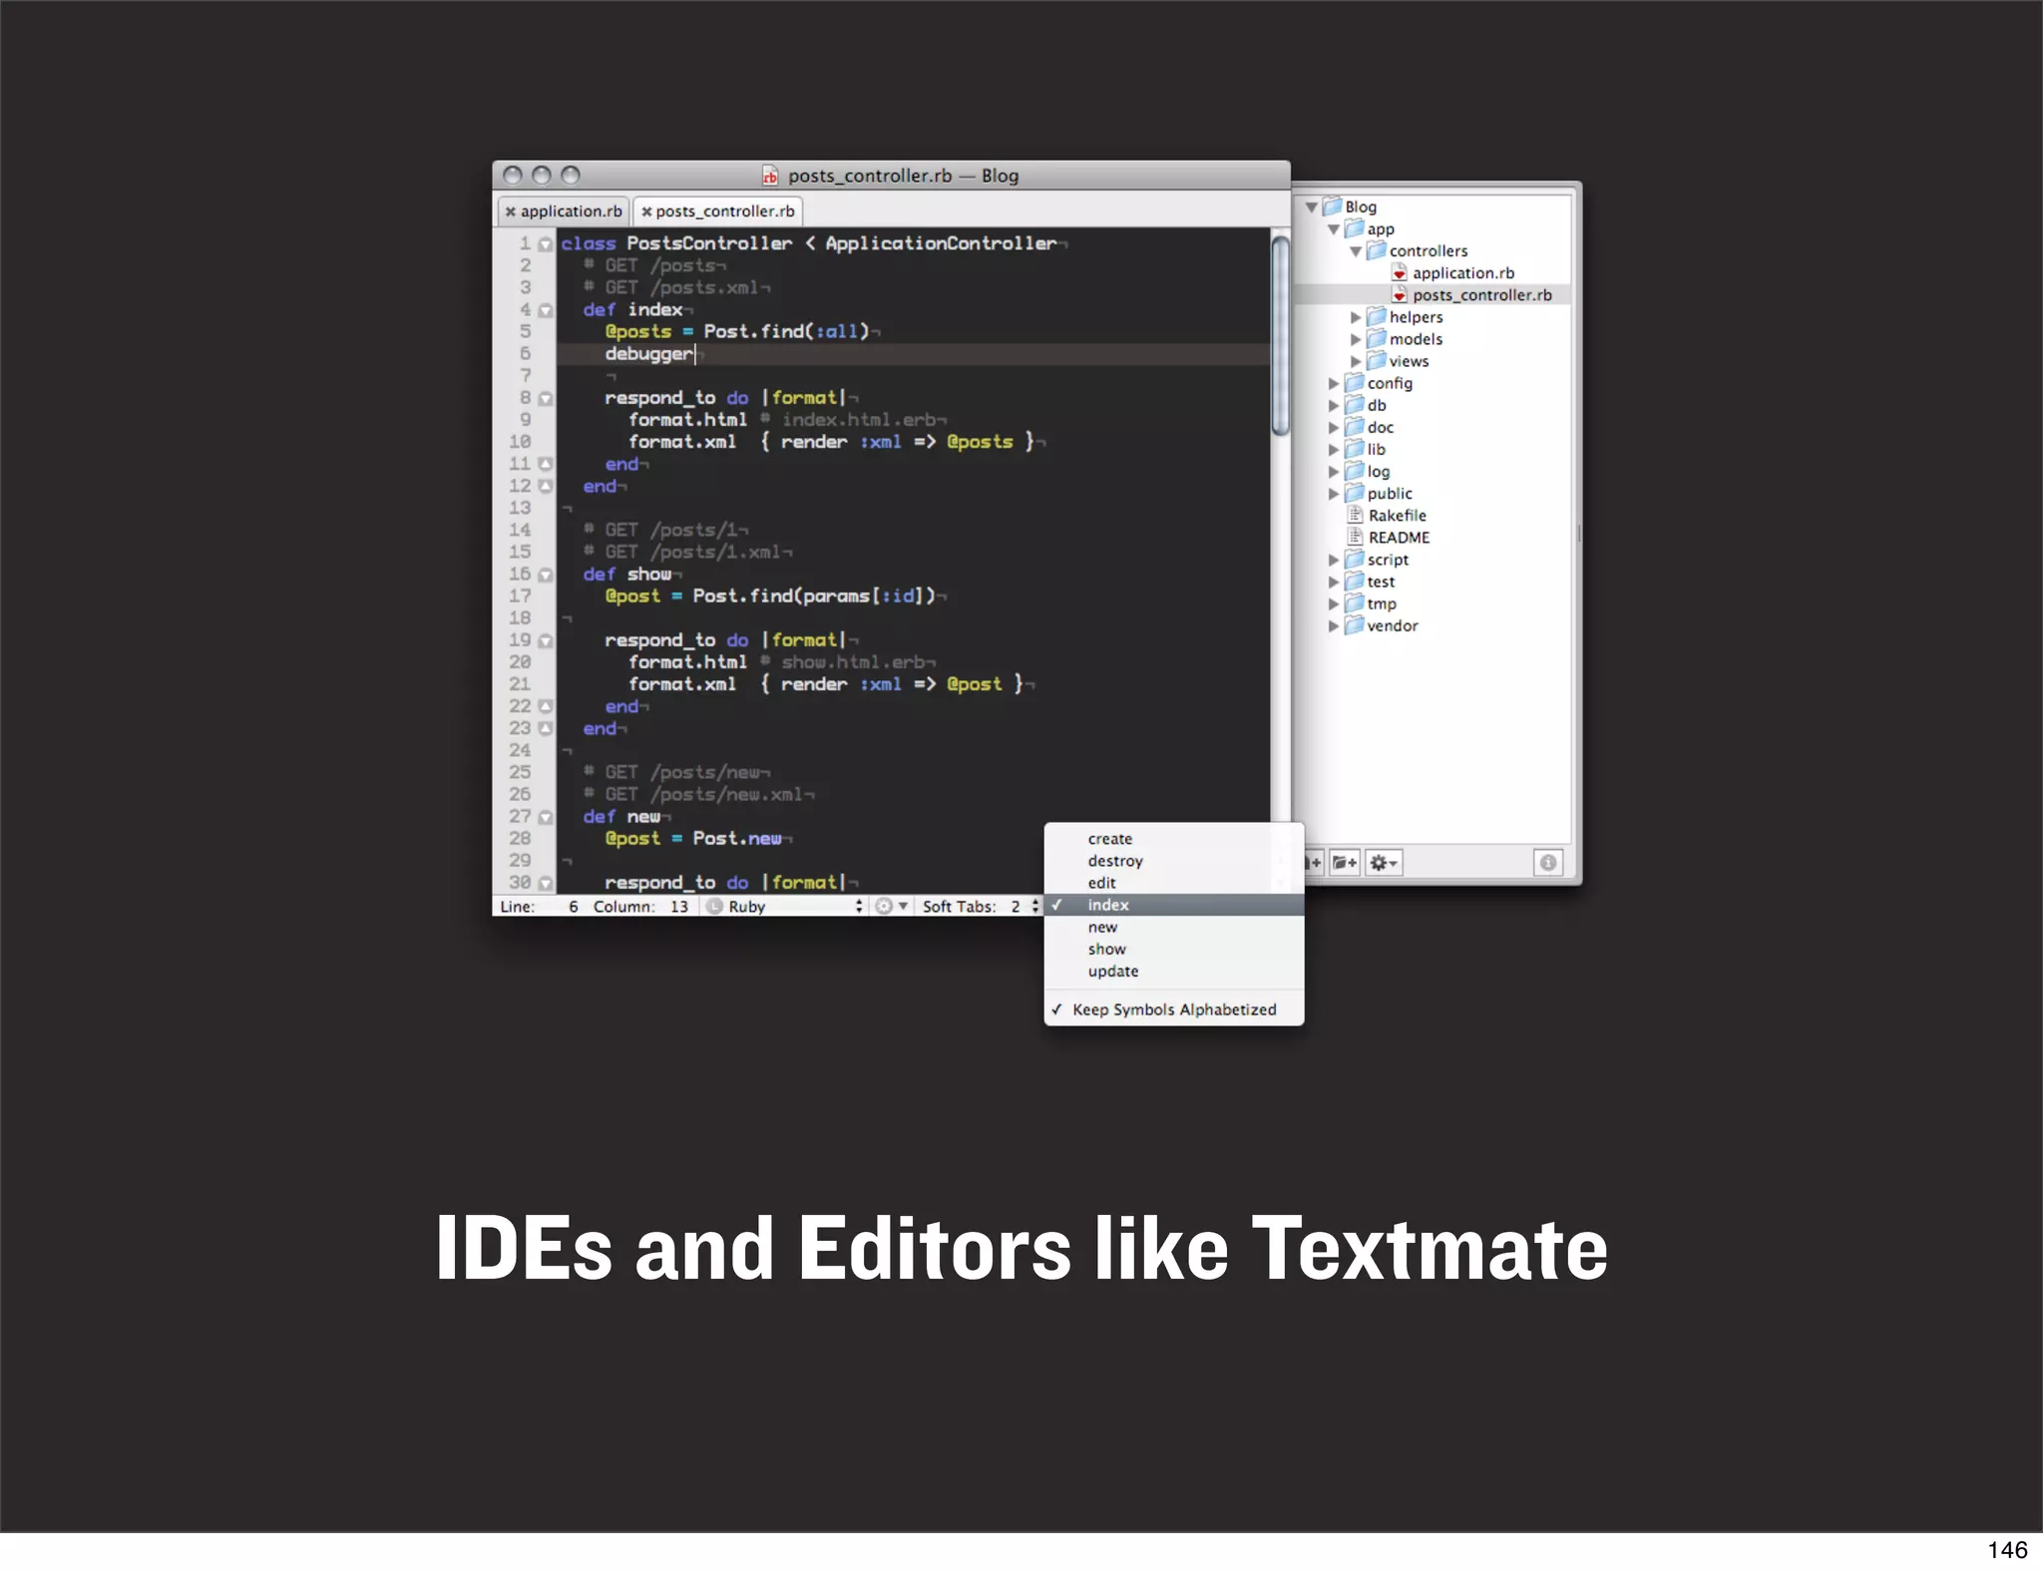
Task: Click the info button in project drawer
Action: [1547, 862]
